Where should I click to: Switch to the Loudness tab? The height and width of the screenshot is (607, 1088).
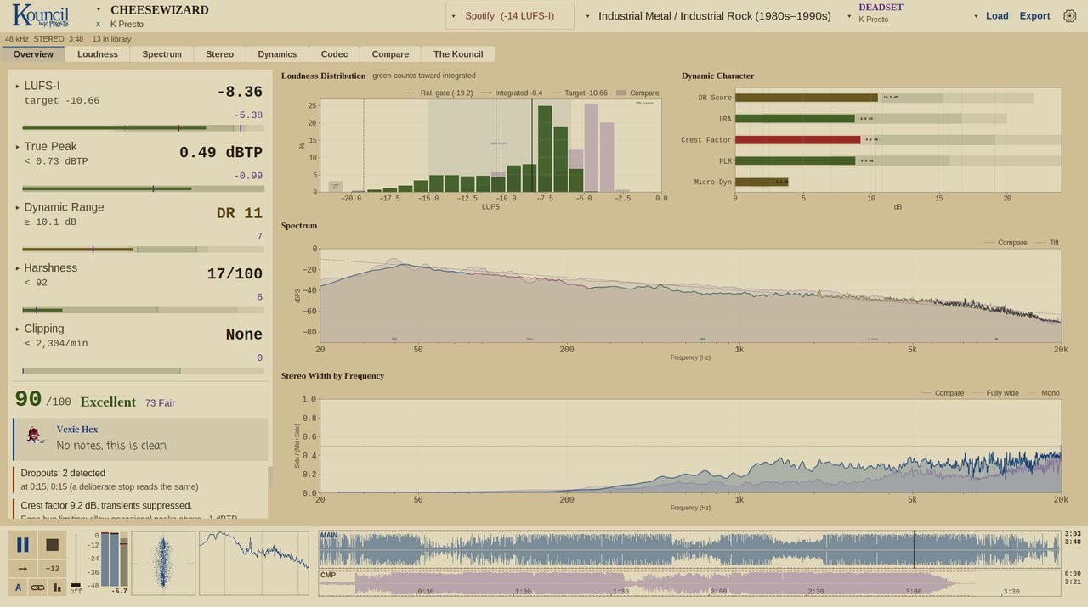(x=98, y=54)
